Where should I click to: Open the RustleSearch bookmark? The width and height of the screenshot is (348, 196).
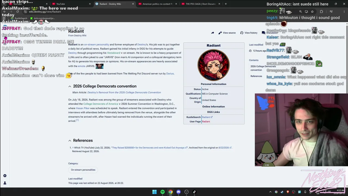(19, 19)
